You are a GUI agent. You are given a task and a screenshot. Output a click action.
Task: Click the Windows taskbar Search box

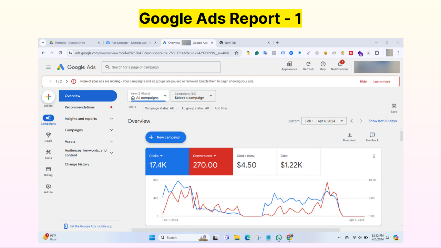(x=184, y=237)
